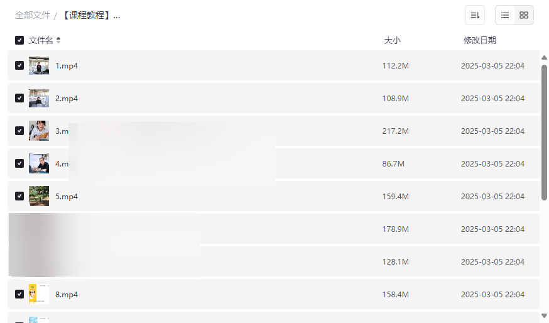The height and width of the screenshot is (323, 549).
Task: Click the 大小 column header
Action: pos(392,40)
